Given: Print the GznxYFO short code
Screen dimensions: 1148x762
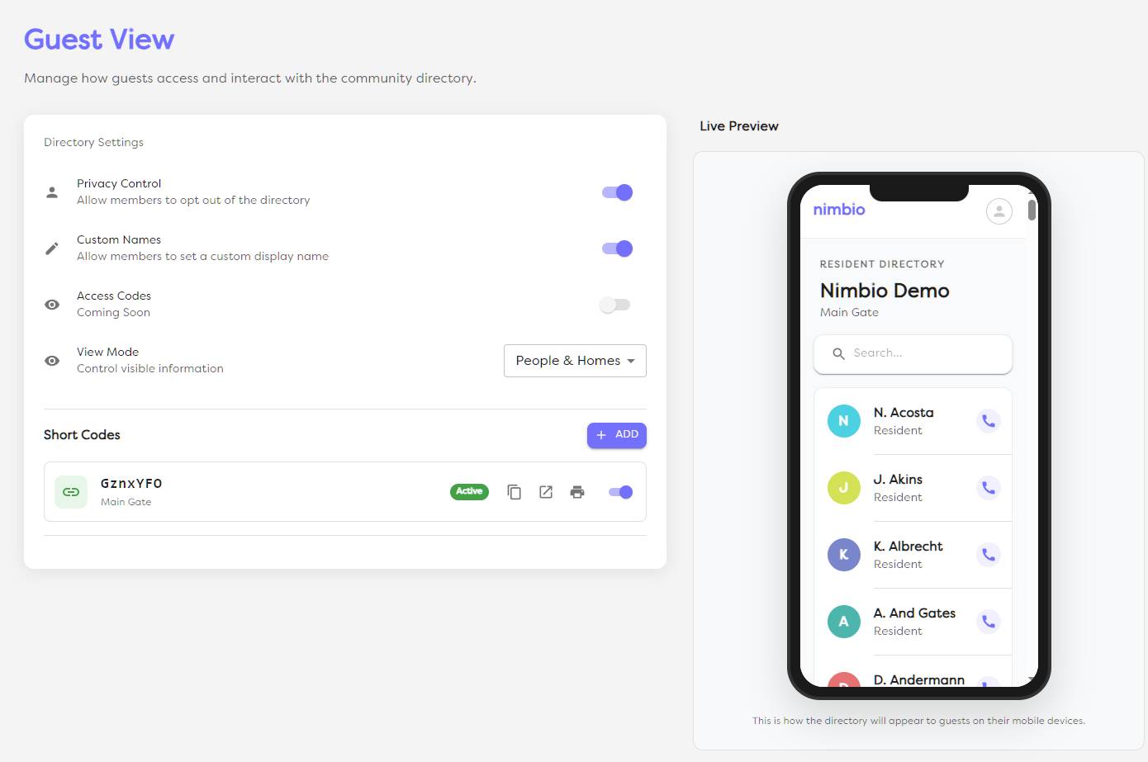Looking at the screenshot, I should coord(577,492).
